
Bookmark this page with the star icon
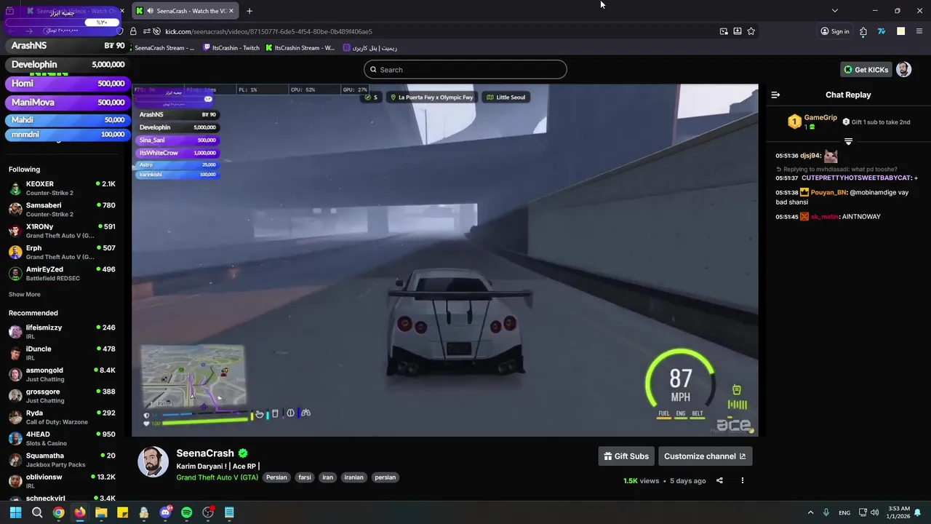pyautogui.click(x=751, y=31)
